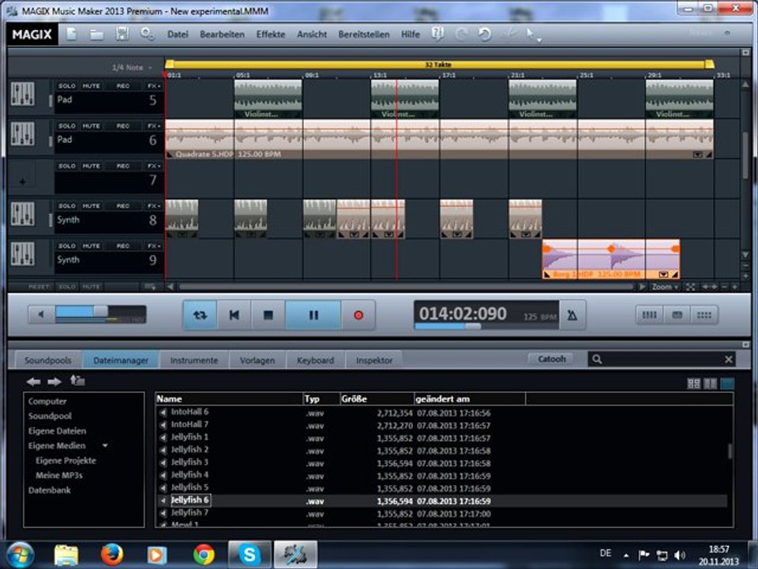Expand the Eigene Medien folder arrow
Viewport: 758px width, 569px height.
pyautogui.click(x=105, y=446)
